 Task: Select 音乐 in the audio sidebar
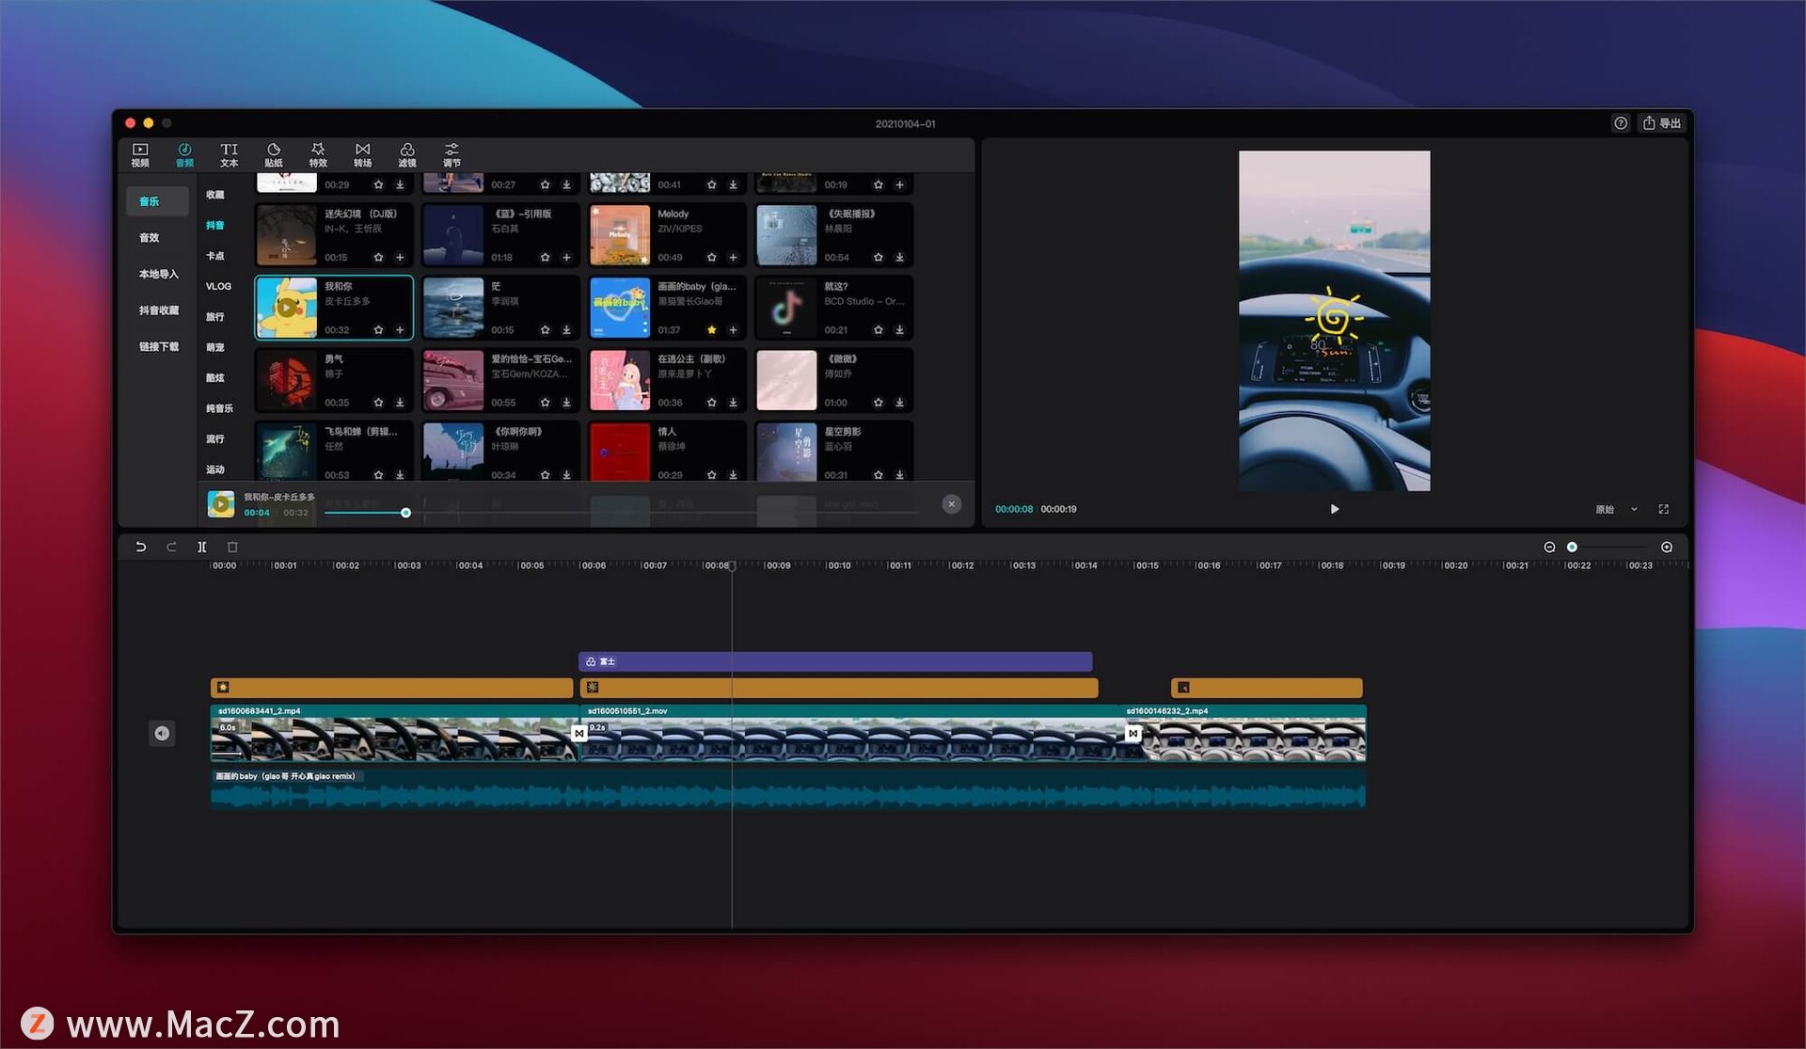click(x=157, y=201)
